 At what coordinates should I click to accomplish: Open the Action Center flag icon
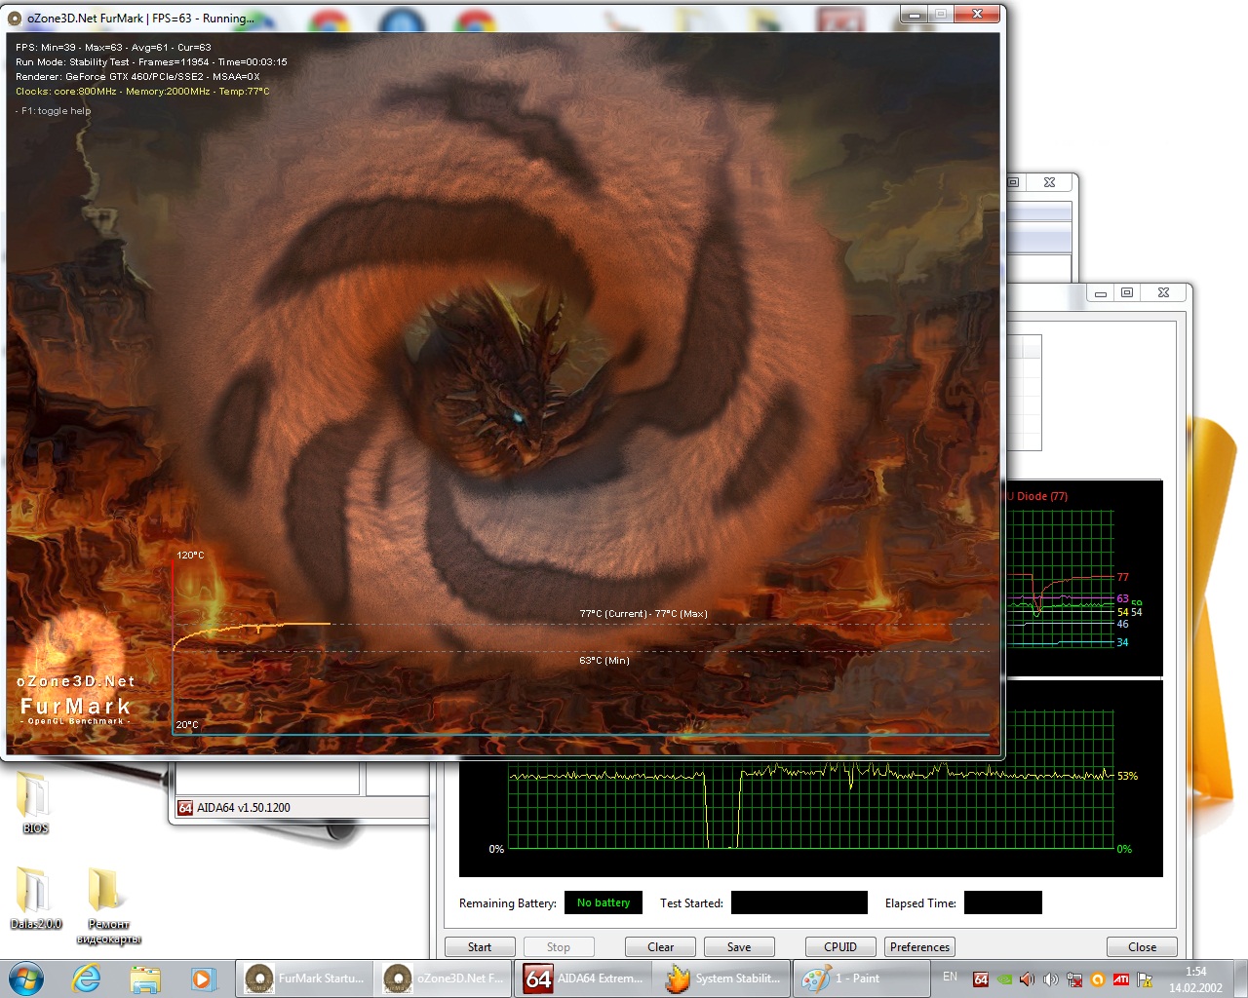[1145, 979]
